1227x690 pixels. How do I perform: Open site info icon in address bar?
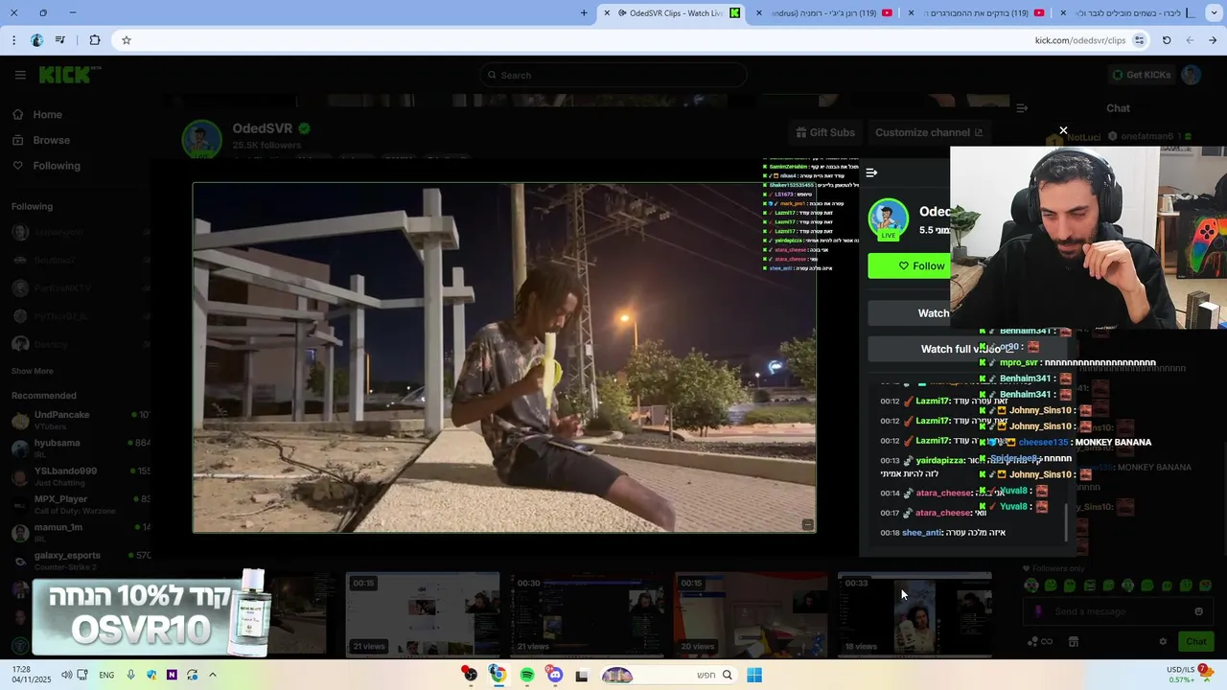1139,40
